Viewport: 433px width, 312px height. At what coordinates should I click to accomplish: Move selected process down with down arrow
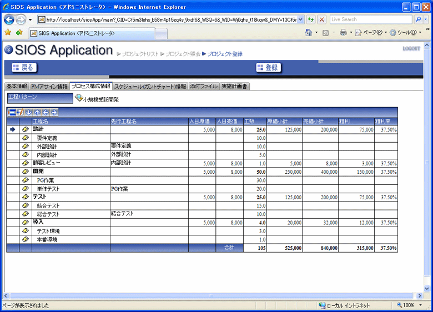[28, 112]
